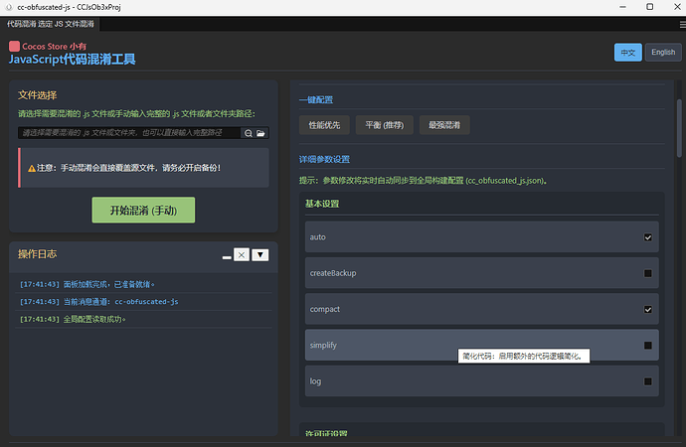Maximize the CCJsOb3xProj window
686x447 pixels.
649,7
